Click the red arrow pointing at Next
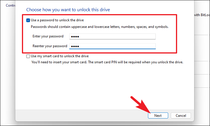The width and height of the screenshot is (210, 126). pyautogui.click(x=140, y=105)
